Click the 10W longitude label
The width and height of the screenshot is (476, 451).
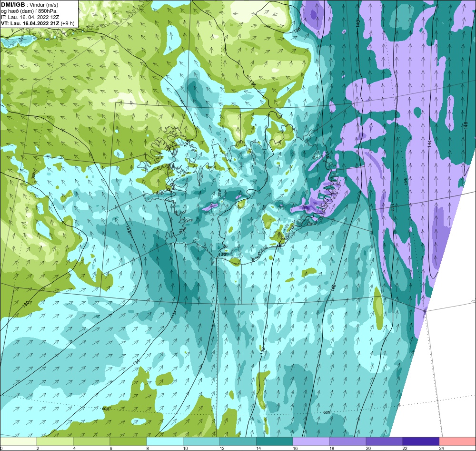click(x=406, y=182)
